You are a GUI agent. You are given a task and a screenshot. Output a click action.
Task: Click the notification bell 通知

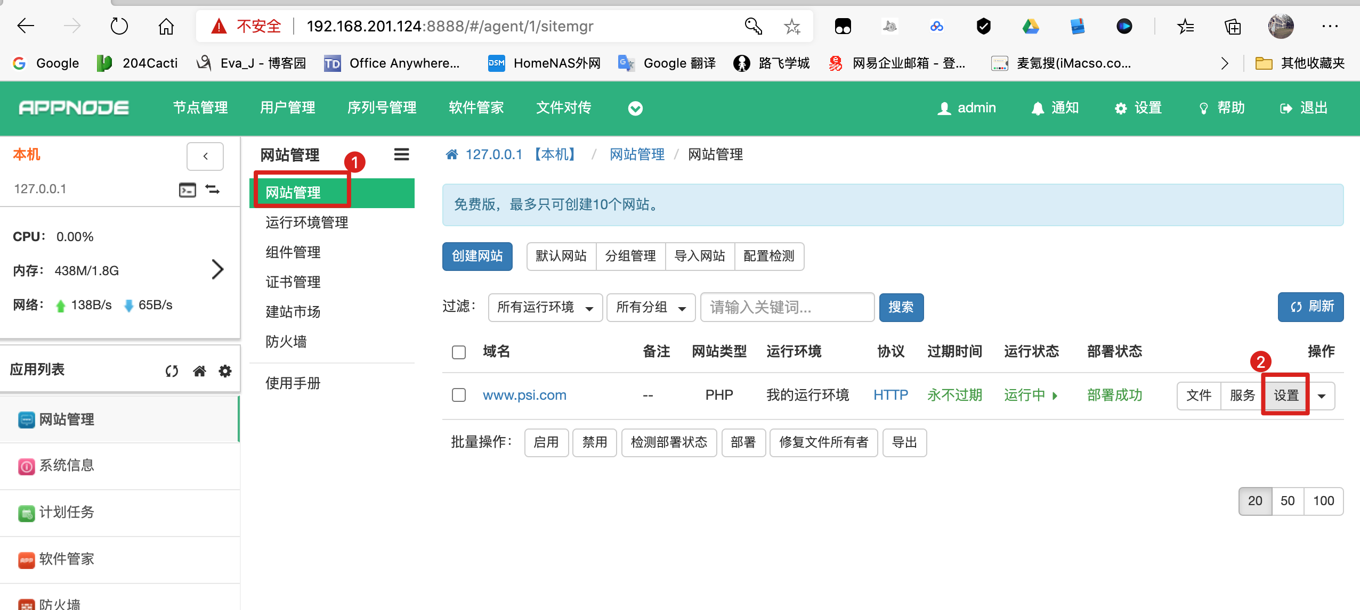1055,108
